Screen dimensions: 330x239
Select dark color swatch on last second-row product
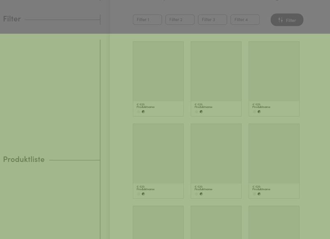(259, 194)
